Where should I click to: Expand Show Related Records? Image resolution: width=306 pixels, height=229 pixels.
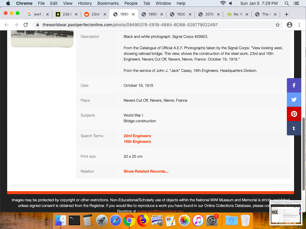pyautogui.click(x=146, y=171)
